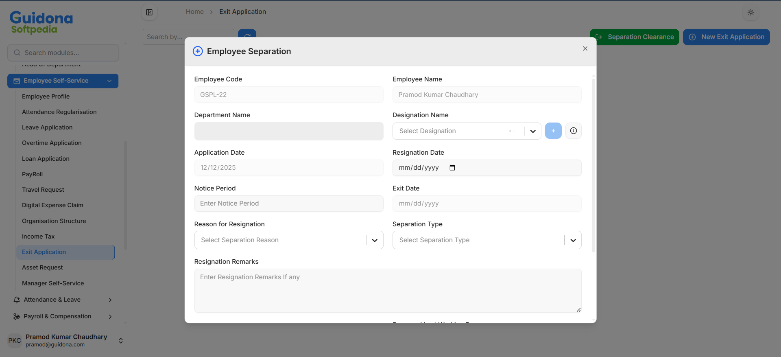Image resolution: width=781 pixels, height=357 pixels.
Task: Click the New Exit Application button
Action: click(726, 37)
